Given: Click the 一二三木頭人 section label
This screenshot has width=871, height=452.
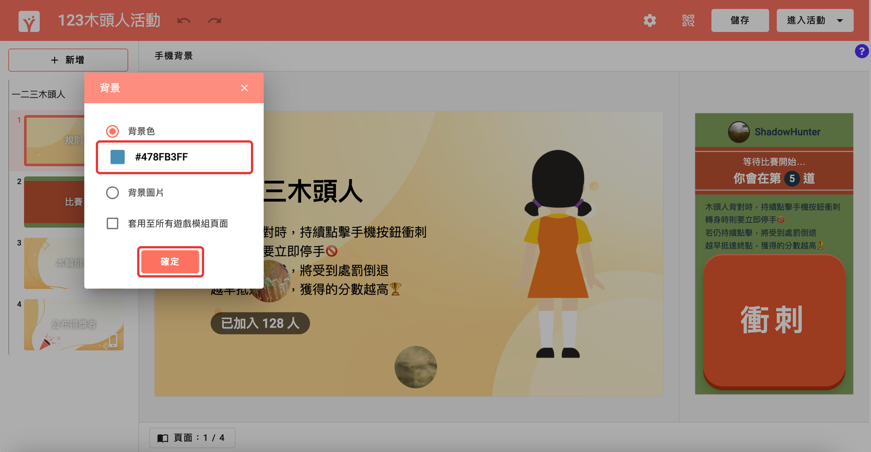Looking at the screenshot, I should click(39, 95).
